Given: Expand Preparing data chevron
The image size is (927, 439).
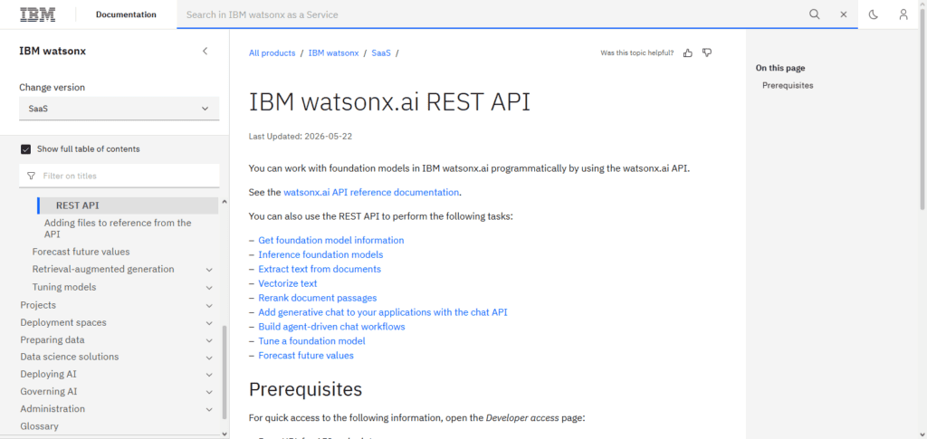Looking at the screenshot, I should click(x=209, y=340).
